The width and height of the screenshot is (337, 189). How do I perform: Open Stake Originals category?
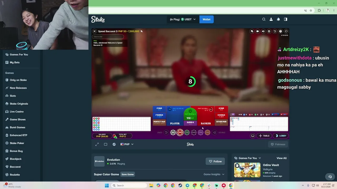[19, 104]
